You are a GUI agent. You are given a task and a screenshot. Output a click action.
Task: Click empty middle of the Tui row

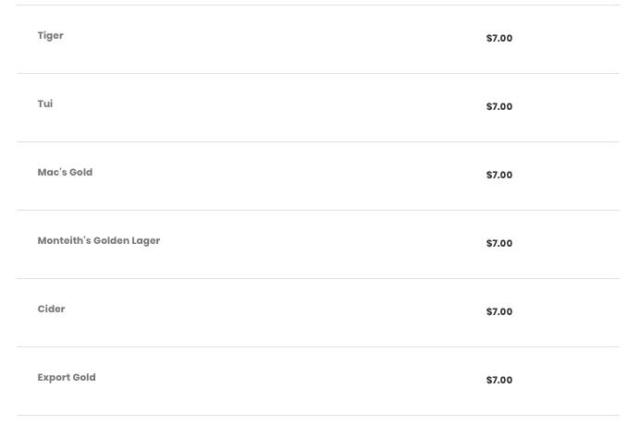coord(277,107)
